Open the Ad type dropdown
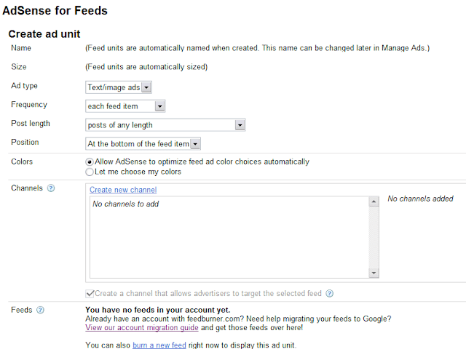Screen dimensions: 466x352 pos(119,87)
